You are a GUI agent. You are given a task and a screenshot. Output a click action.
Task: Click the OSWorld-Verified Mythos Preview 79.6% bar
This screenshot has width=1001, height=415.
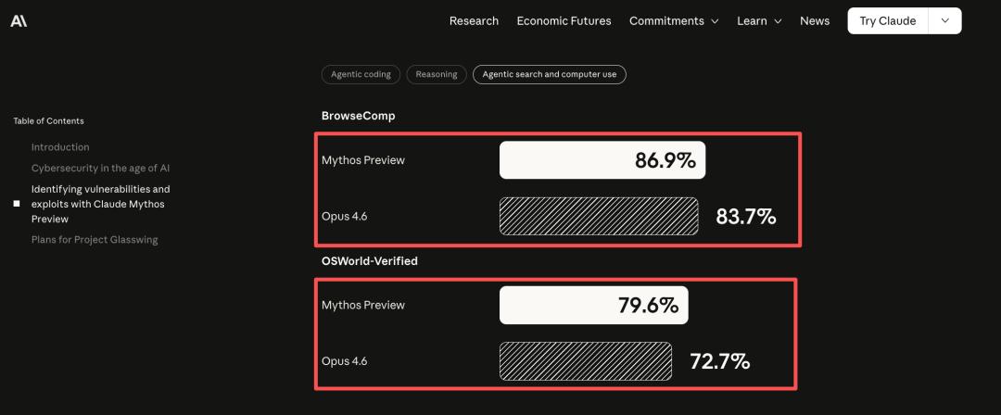593,306
